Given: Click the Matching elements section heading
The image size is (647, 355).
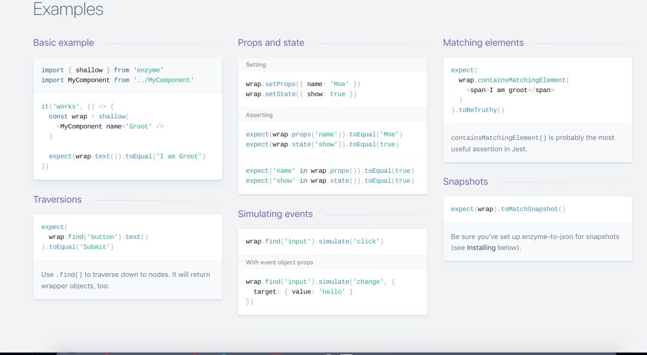Looking at the screenshot, I should (483, 43).
